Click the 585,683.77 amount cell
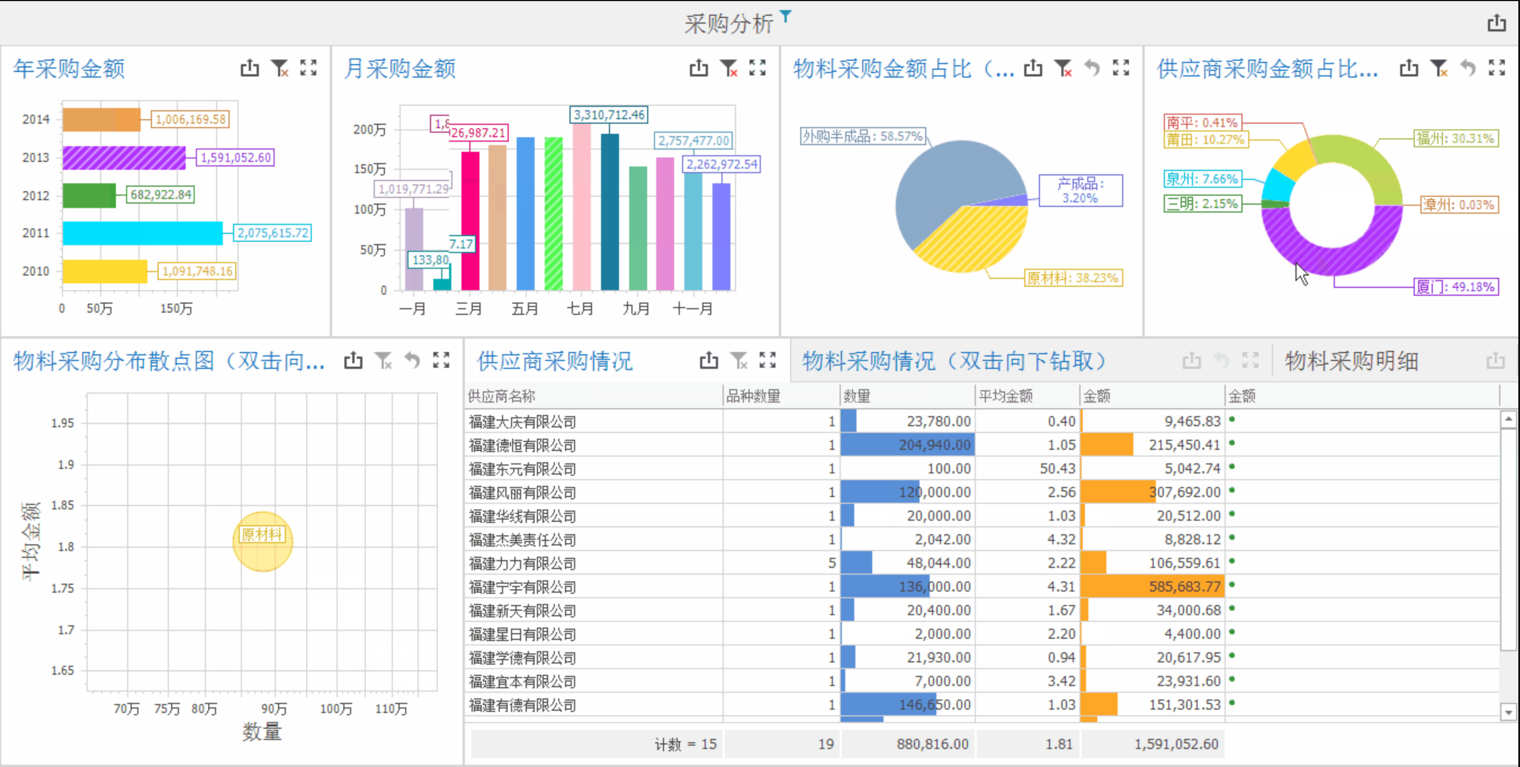 [1153, 586]
